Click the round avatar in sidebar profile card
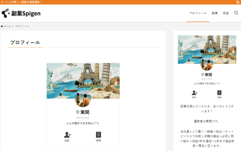The width and height of the screenshot is (241, 151). pos(207,64)
